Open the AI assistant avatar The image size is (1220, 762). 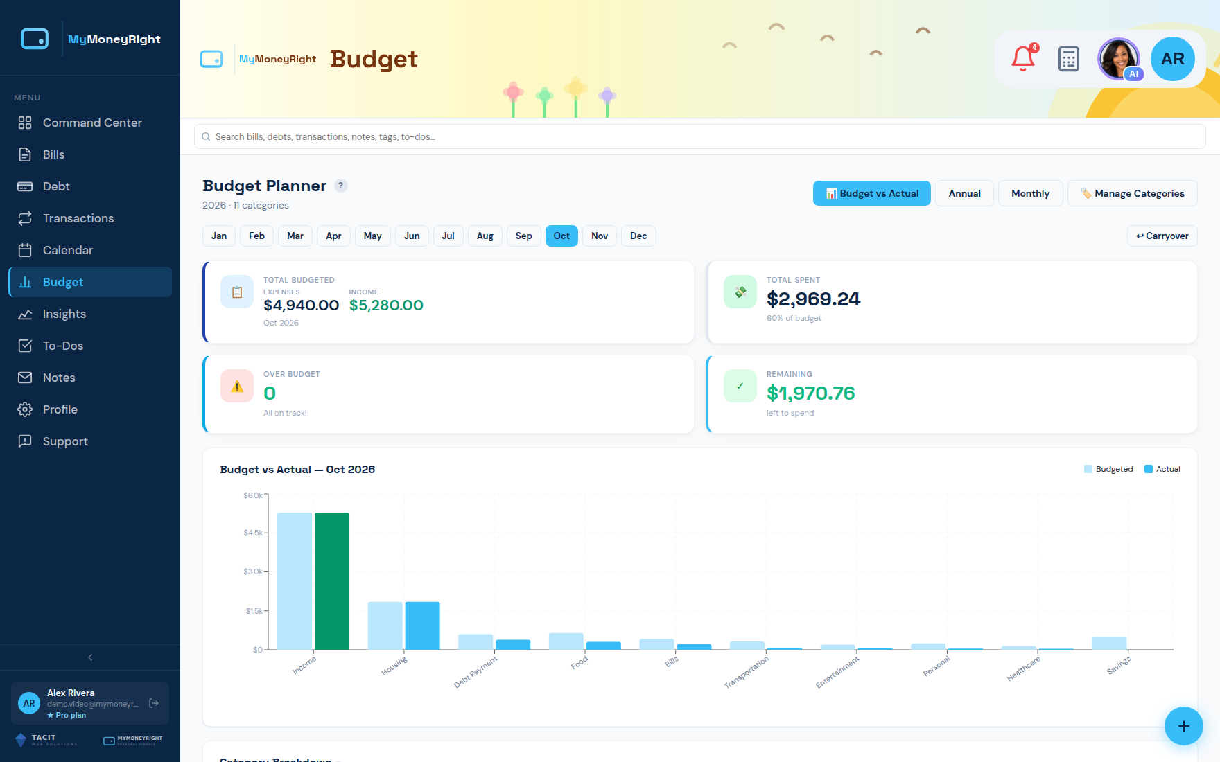1119,59
